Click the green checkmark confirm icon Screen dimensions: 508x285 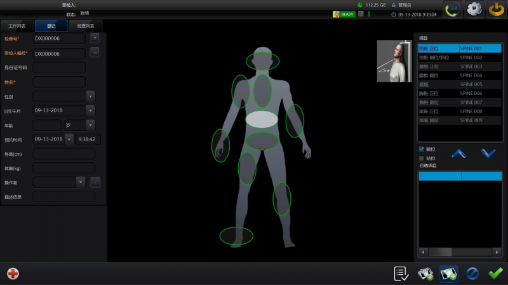pyautogui.click(x=495, y=273)
